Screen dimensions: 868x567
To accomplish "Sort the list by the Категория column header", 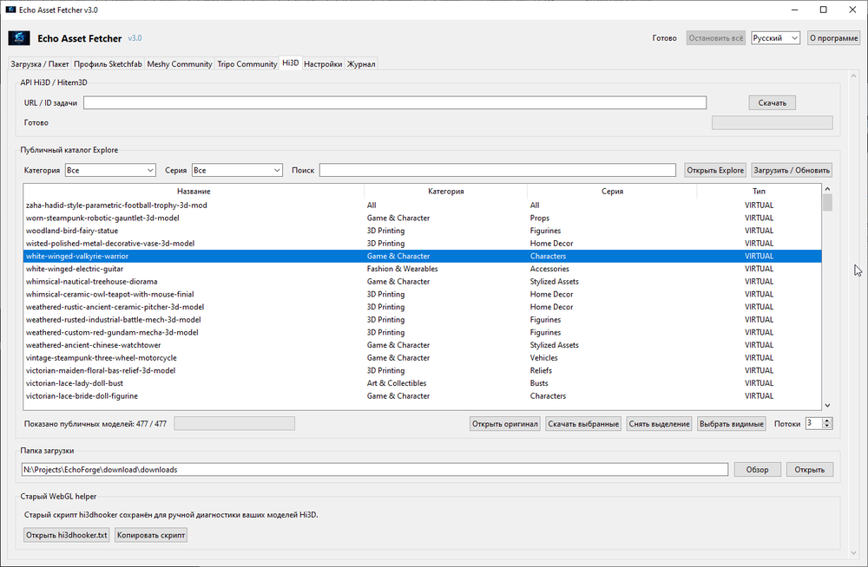I will [x=445, y=192].
